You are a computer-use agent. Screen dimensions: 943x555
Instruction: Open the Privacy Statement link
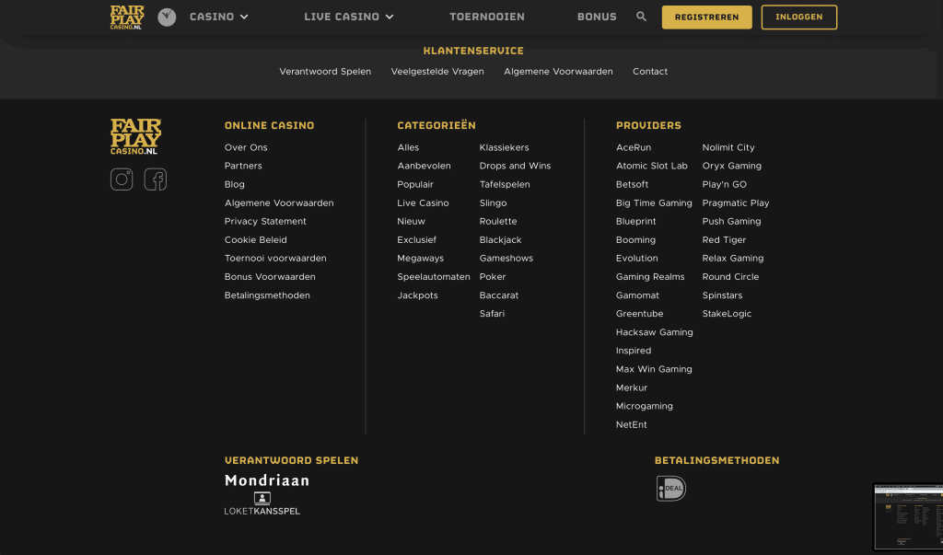265,221
